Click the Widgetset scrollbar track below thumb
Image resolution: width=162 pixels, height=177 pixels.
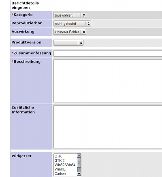79,170
